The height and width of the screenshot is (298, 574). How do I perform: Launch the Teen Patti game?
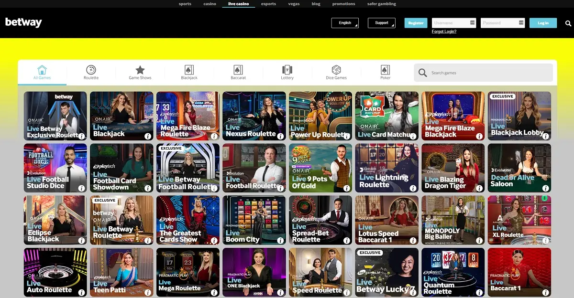click(x=121, y=272)
